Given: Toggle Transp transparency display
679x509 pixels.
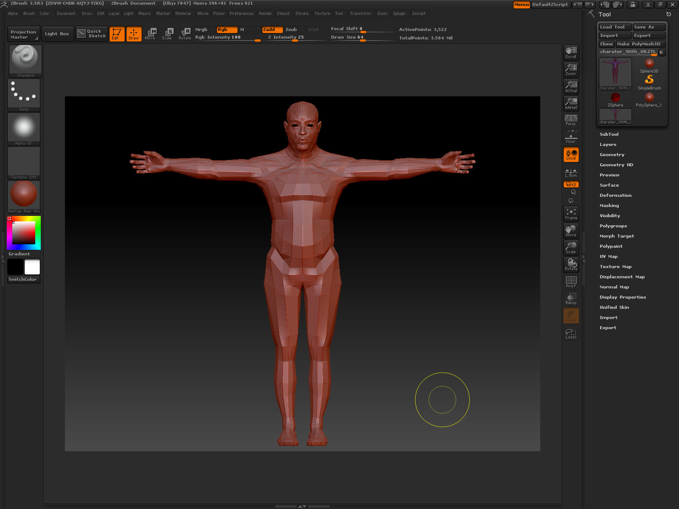Looking at the screenshot, I should [571, 299].
